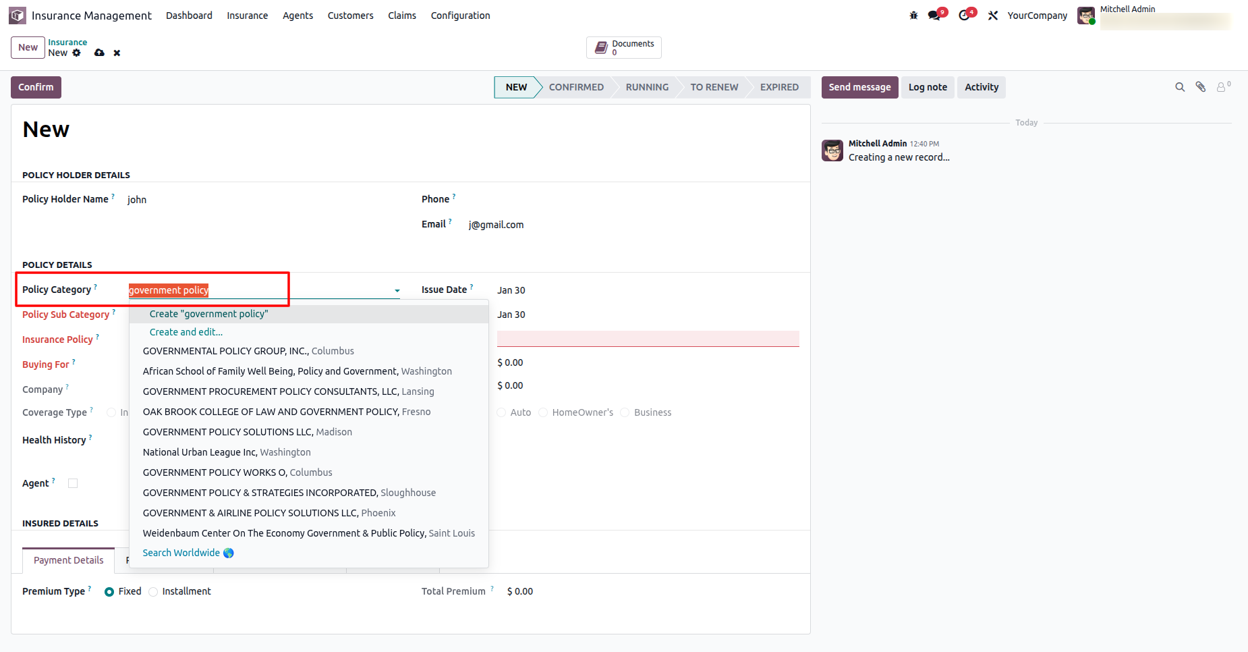
Task: Pick GOVERNMENTAL POLICY GROUP, INC., Columbus
Action: coord(309,351)
